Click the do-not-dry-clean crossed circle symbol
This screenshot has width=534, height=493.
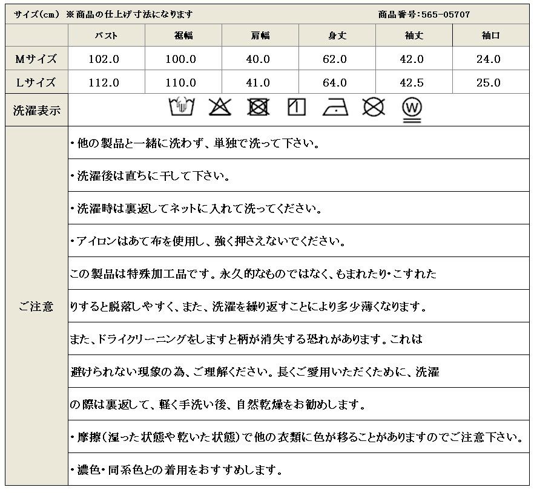coord(374,107)
